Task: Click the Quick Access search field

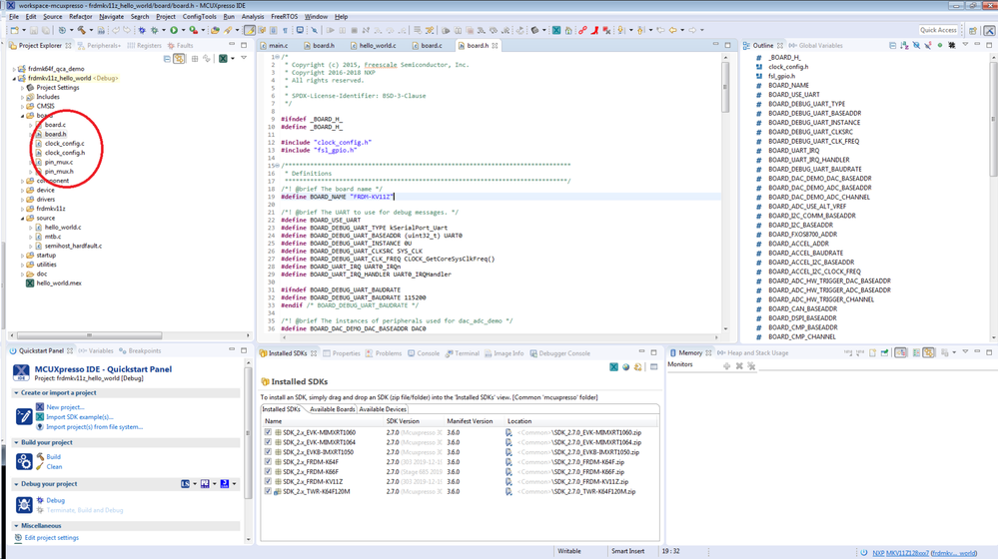Action: [x=938, y=31]
